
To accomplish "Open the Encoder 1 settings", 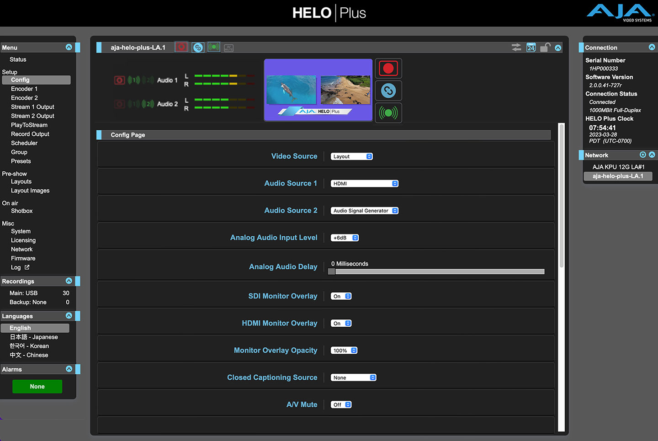I will [24, 89].
